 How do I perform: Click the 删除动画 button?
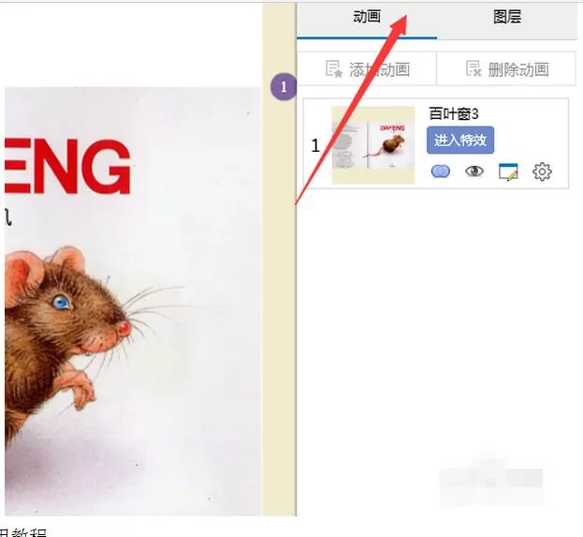(x=506, y=69)
